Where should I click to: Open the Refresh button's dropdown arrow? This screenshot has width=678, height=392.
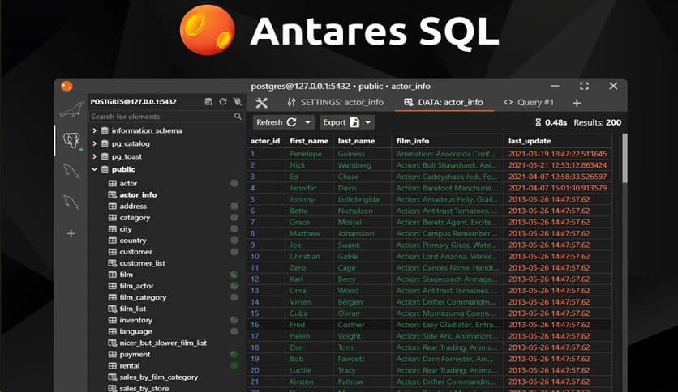[x=308, y=122]
